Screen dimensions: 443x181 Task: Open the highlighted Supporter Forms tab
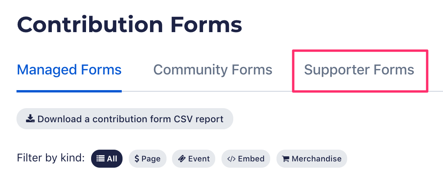tap(359, 70)
